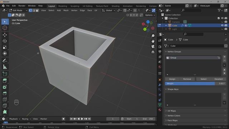The image size is (229, 129).
Task: Select the Inset Faces tool
Action: [x=5, y=87]
